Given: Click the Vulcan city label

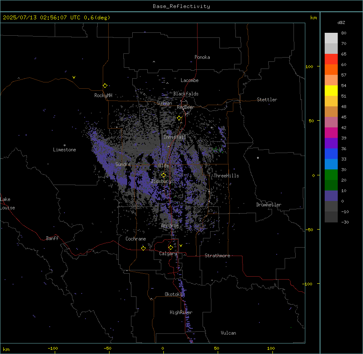Looking at the screenshot, I should 229,333.
